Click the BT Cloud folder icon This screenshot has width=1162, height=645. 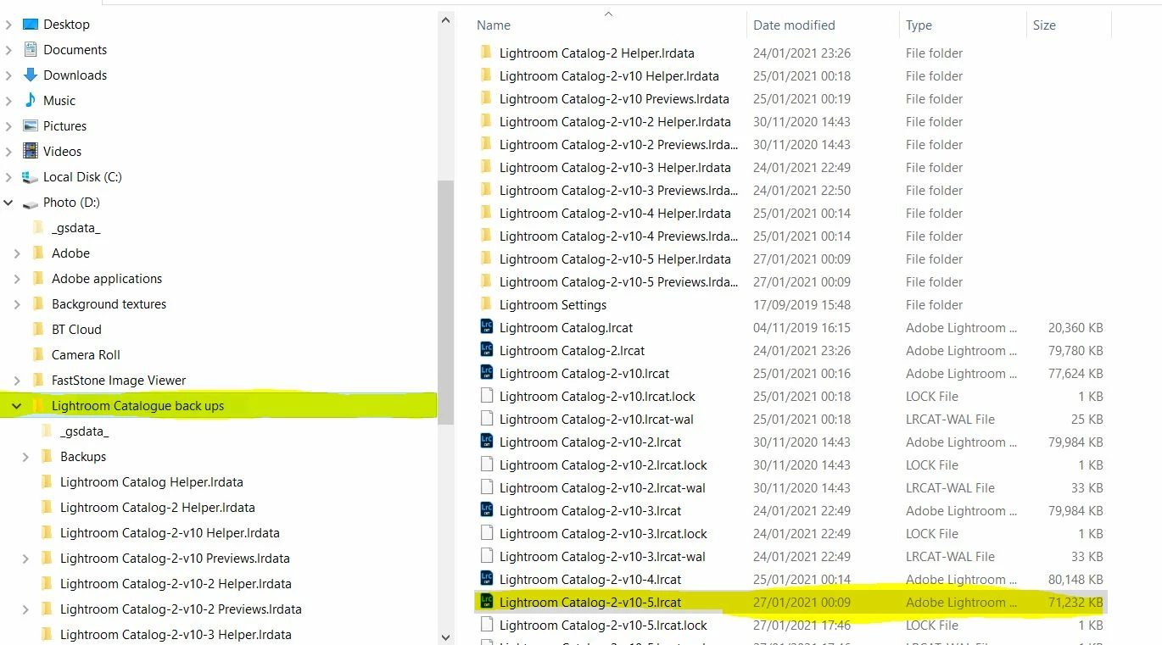click(38, 329)
